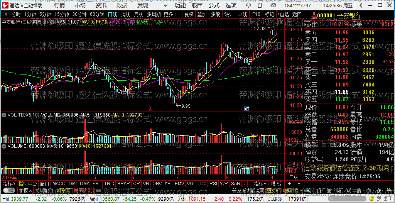This screenshot has height=203, width=395.
Task: Select the 日线 period tab
Action: [x=112, y=15]
